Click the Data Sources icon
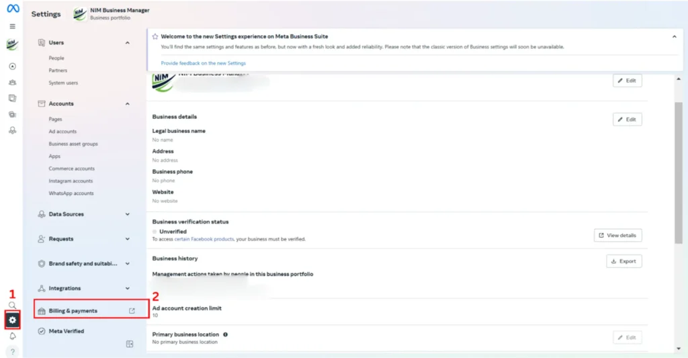The height and width of the screenshot is (358, 688). pos(42,214)
